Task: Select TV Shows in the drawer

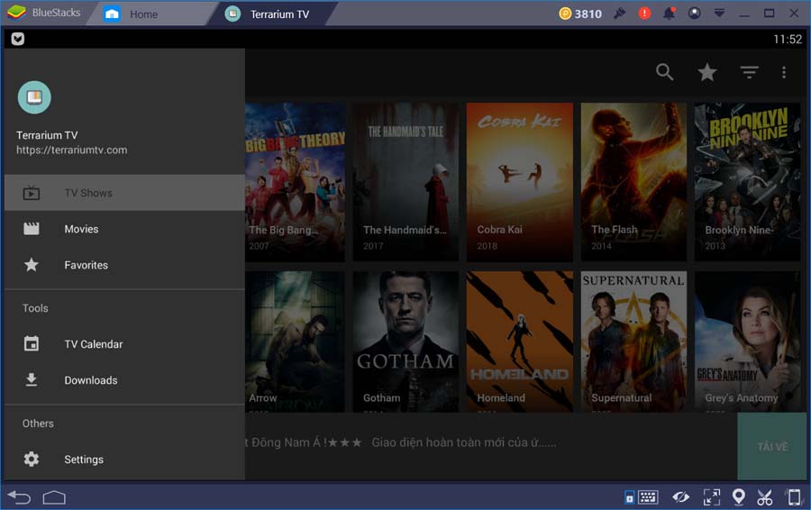Action: (x=124, y=193)
